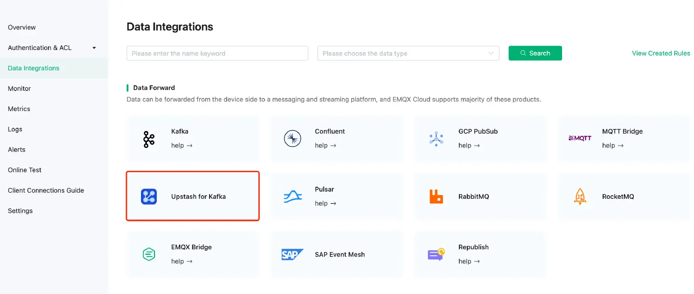Select the RocketMQ rocket icon

[580, 196]
